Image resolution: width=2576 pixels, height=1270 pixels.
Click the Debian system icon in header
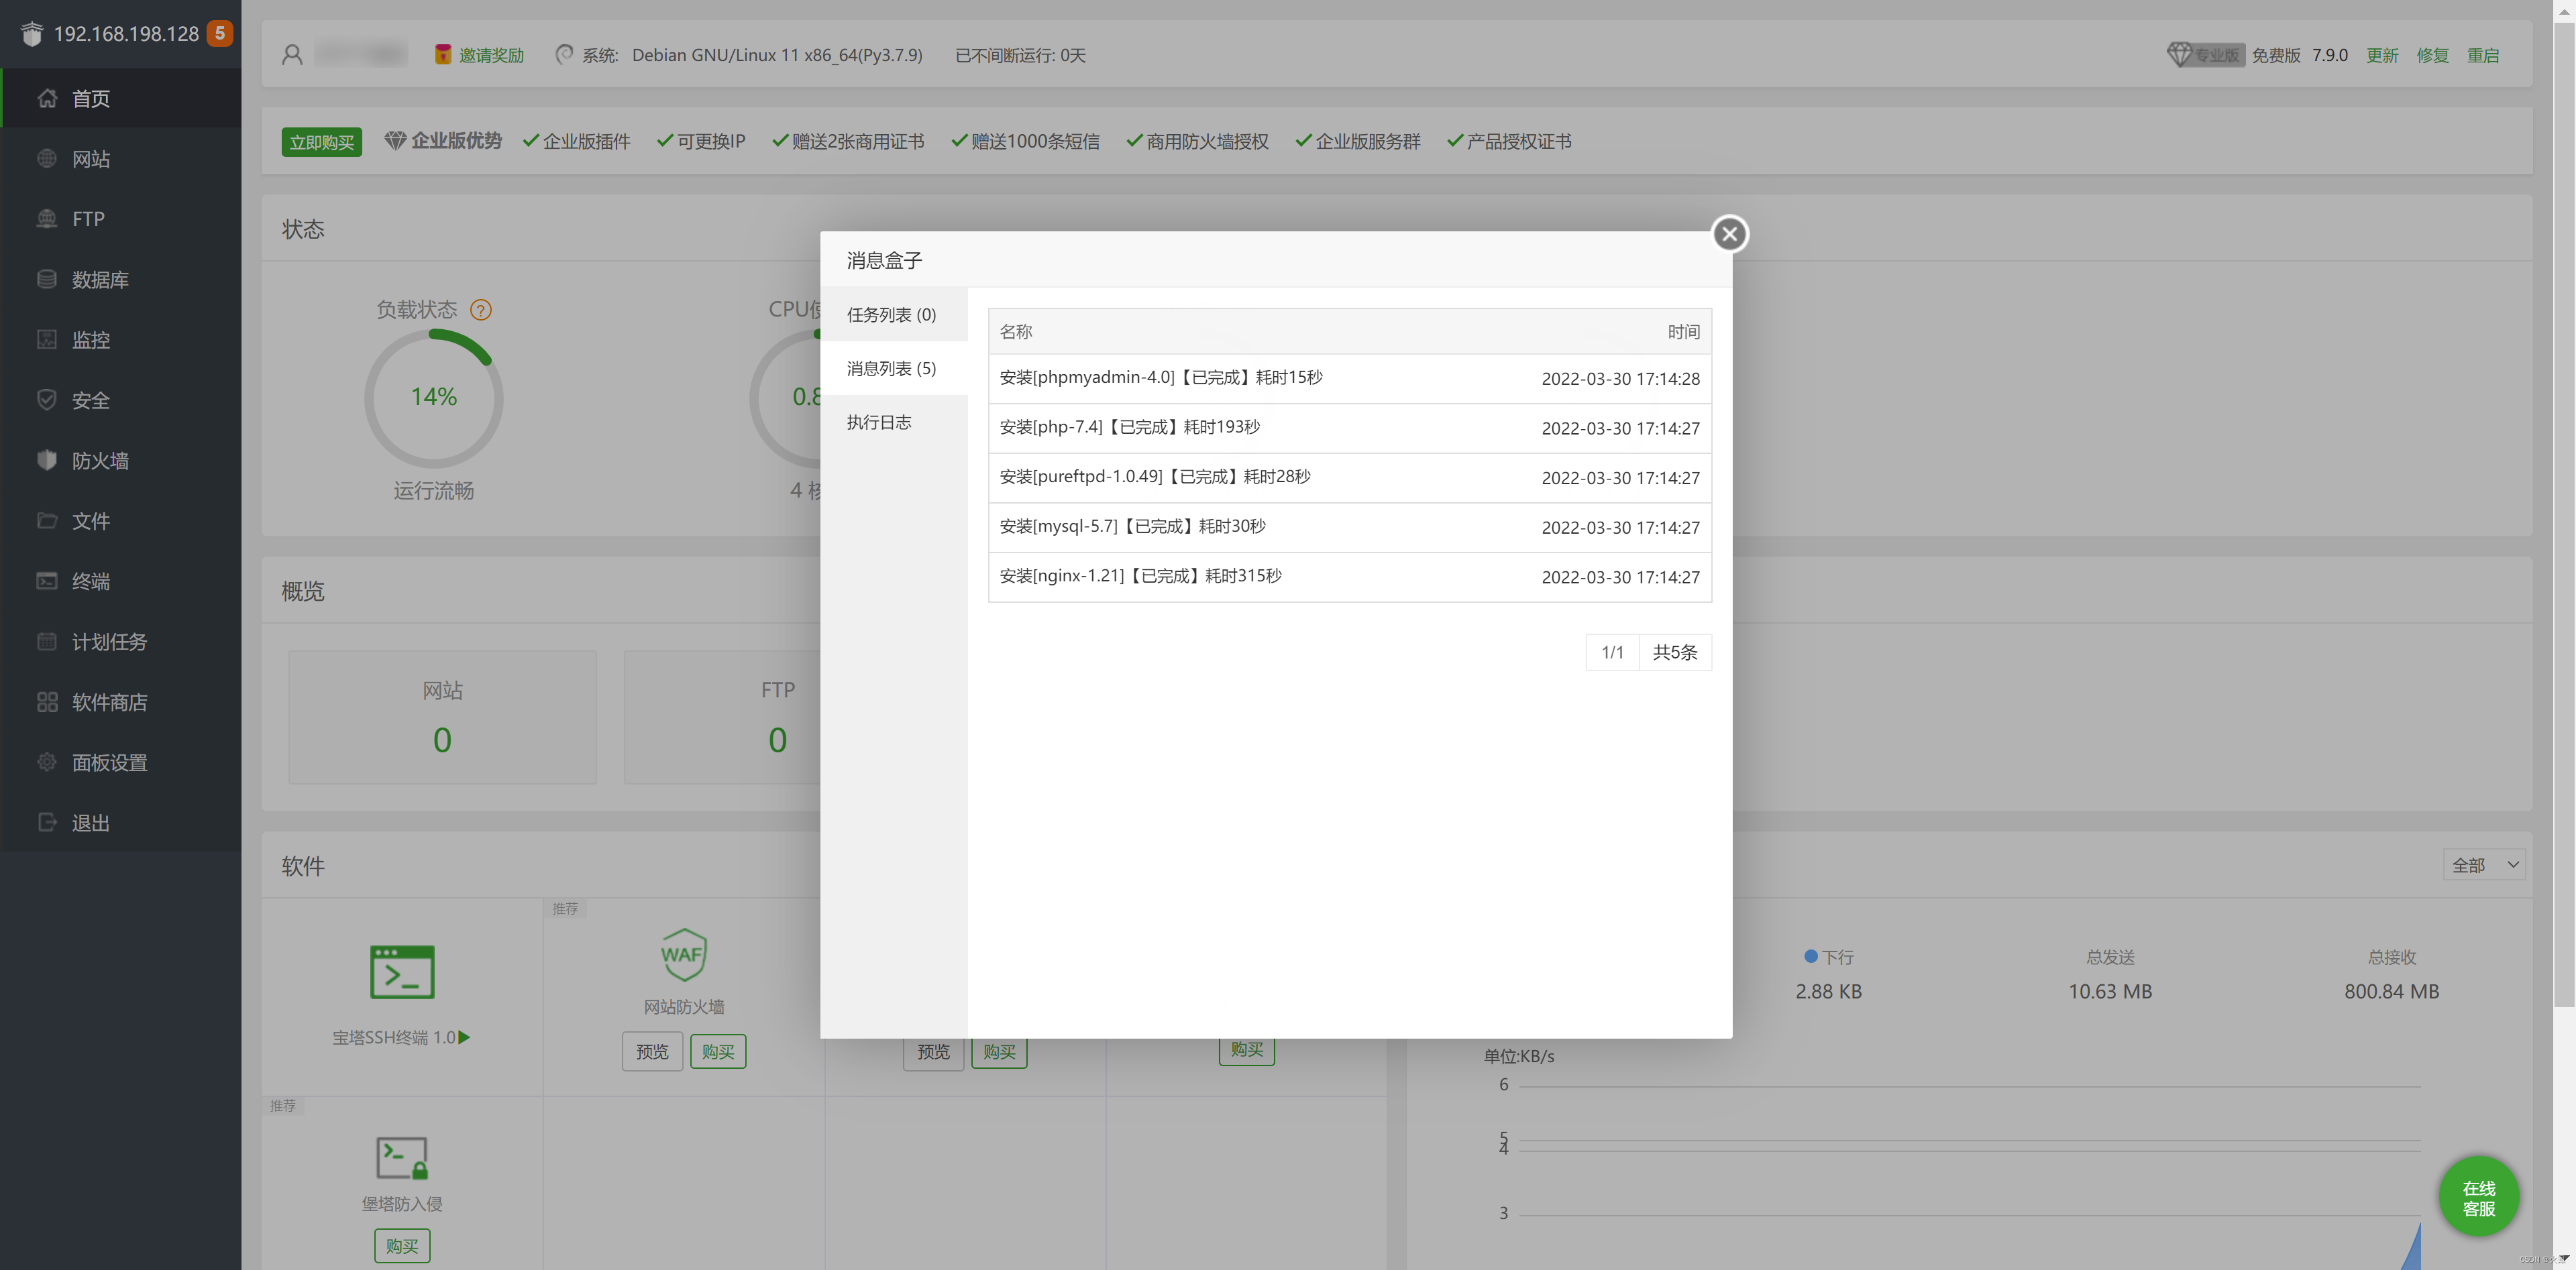click(x=564, y=54)
